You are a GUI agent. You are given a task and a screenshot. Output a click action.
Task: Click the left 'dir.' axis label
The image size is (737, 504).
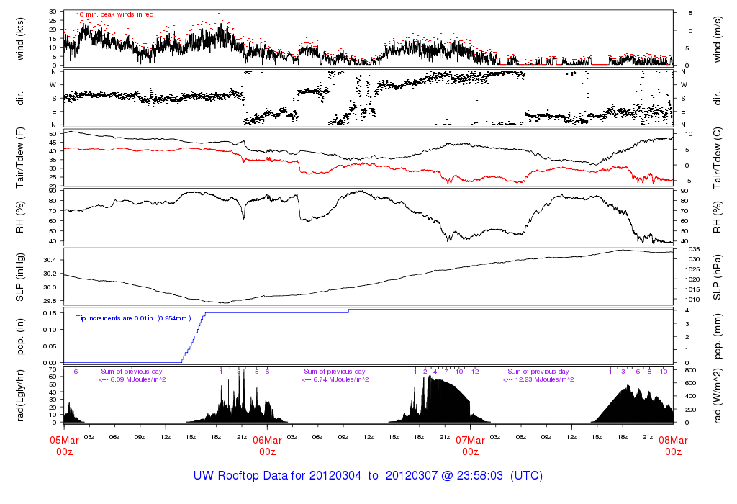pyautogui.click(x=19, y=98)
